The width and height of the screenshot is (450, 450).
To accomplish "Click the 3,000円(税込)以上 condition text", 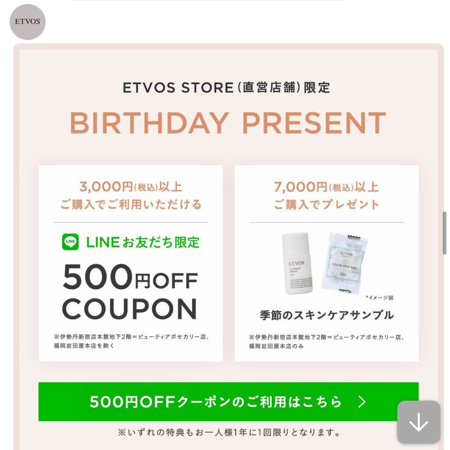I will coord(131,187).
